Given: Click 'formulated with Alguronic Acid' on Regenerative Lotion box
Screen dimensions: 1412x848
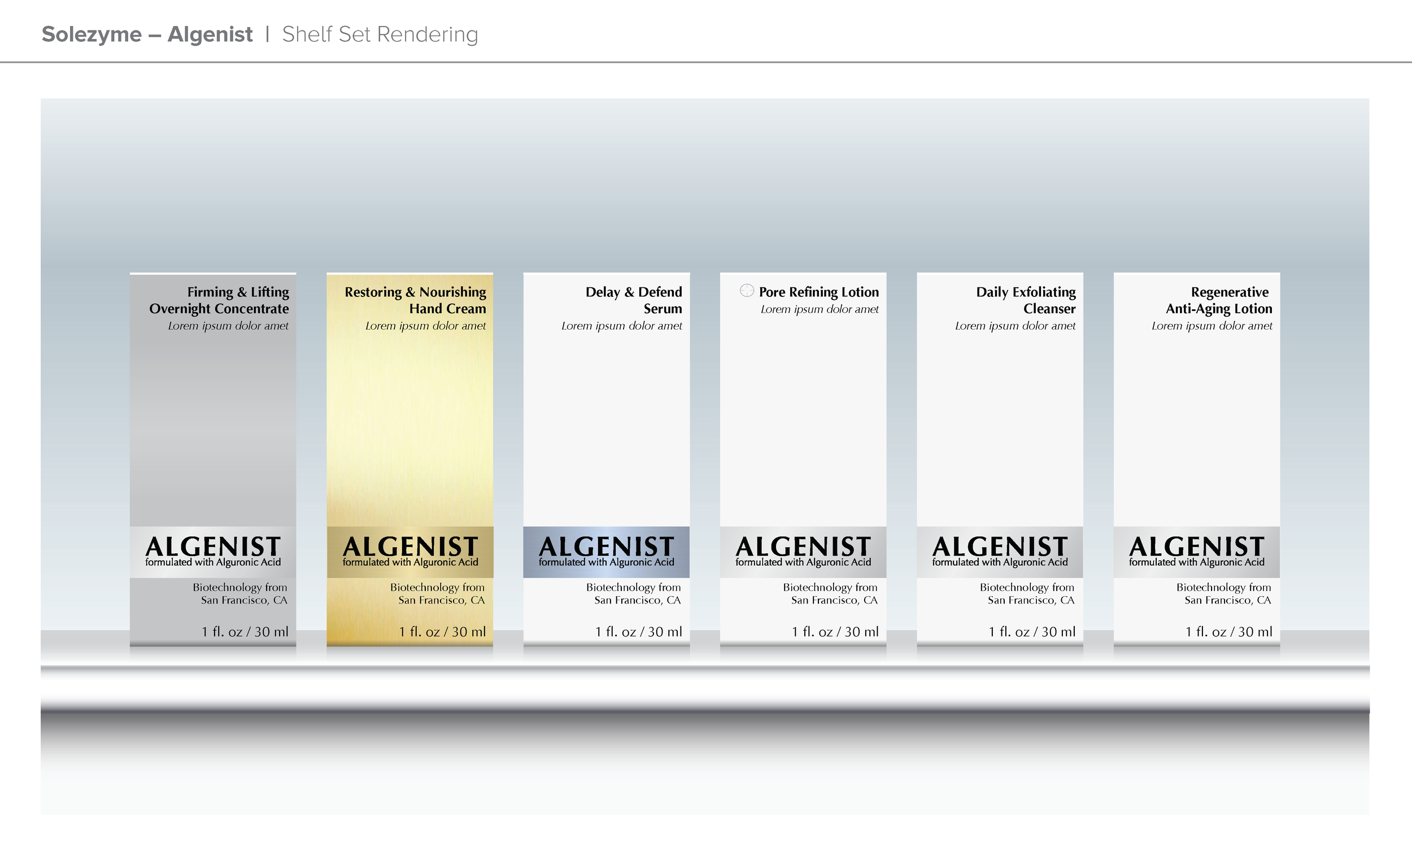Looking at the screenshot, I should click(x=1196, y=562).
